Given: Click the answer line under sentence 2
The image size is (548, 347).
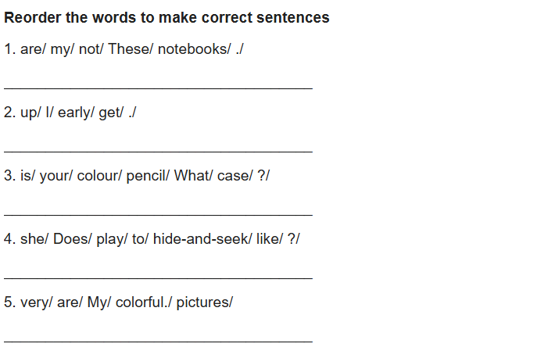Looking at the screenshot, I should [x=158, y=152].
